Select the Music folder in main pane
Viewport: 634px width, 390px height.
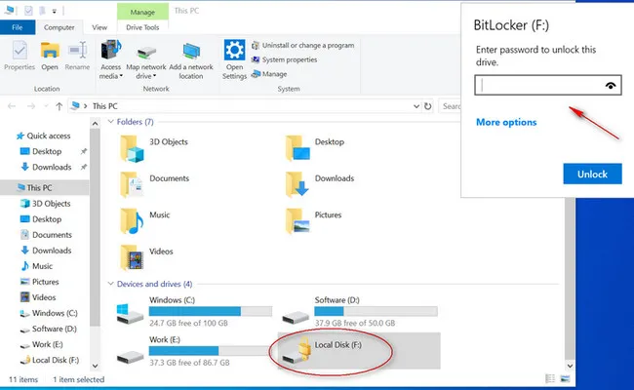144,221
